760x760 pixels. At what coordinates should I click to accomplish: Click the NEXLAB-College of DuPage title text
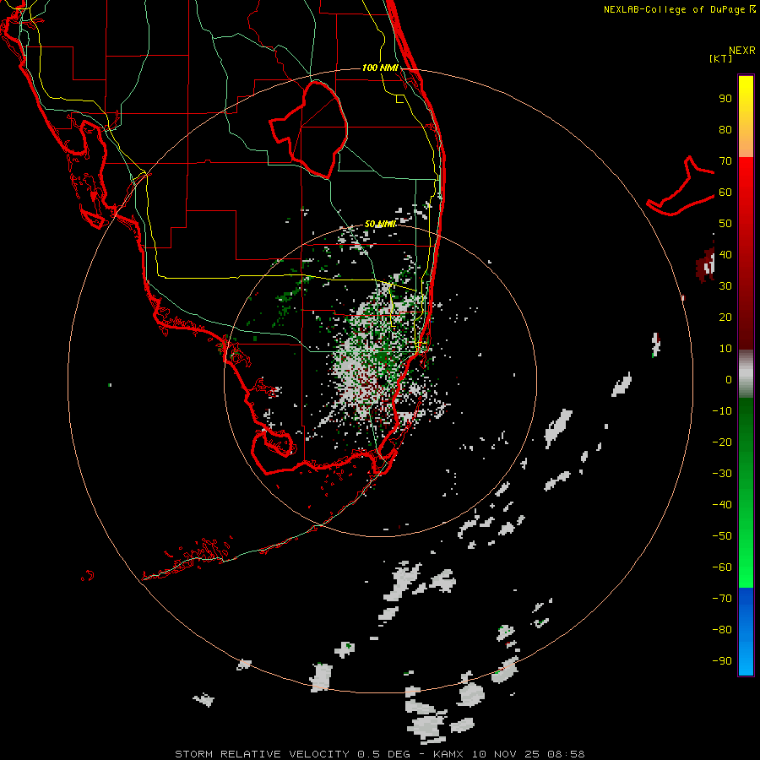point(679,9)
